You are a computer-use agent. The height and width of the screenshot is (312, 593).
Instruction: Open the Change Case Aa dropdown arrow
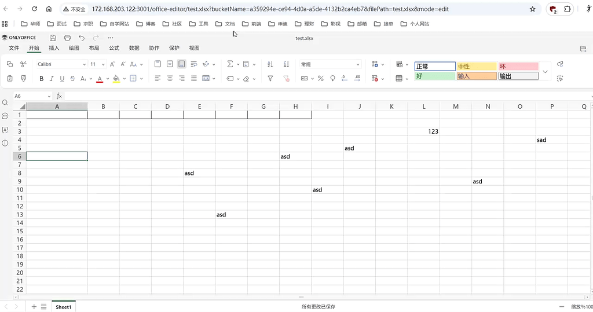[141, 65]
